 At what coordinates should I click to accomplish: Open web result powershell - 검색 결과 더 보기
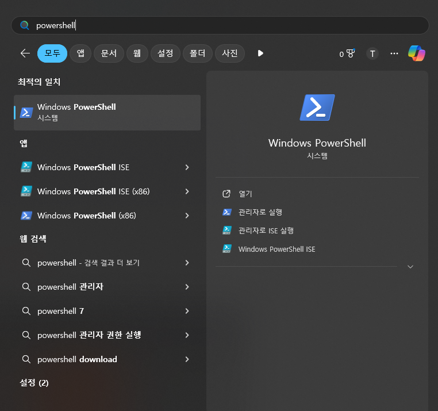coord(107,263)
